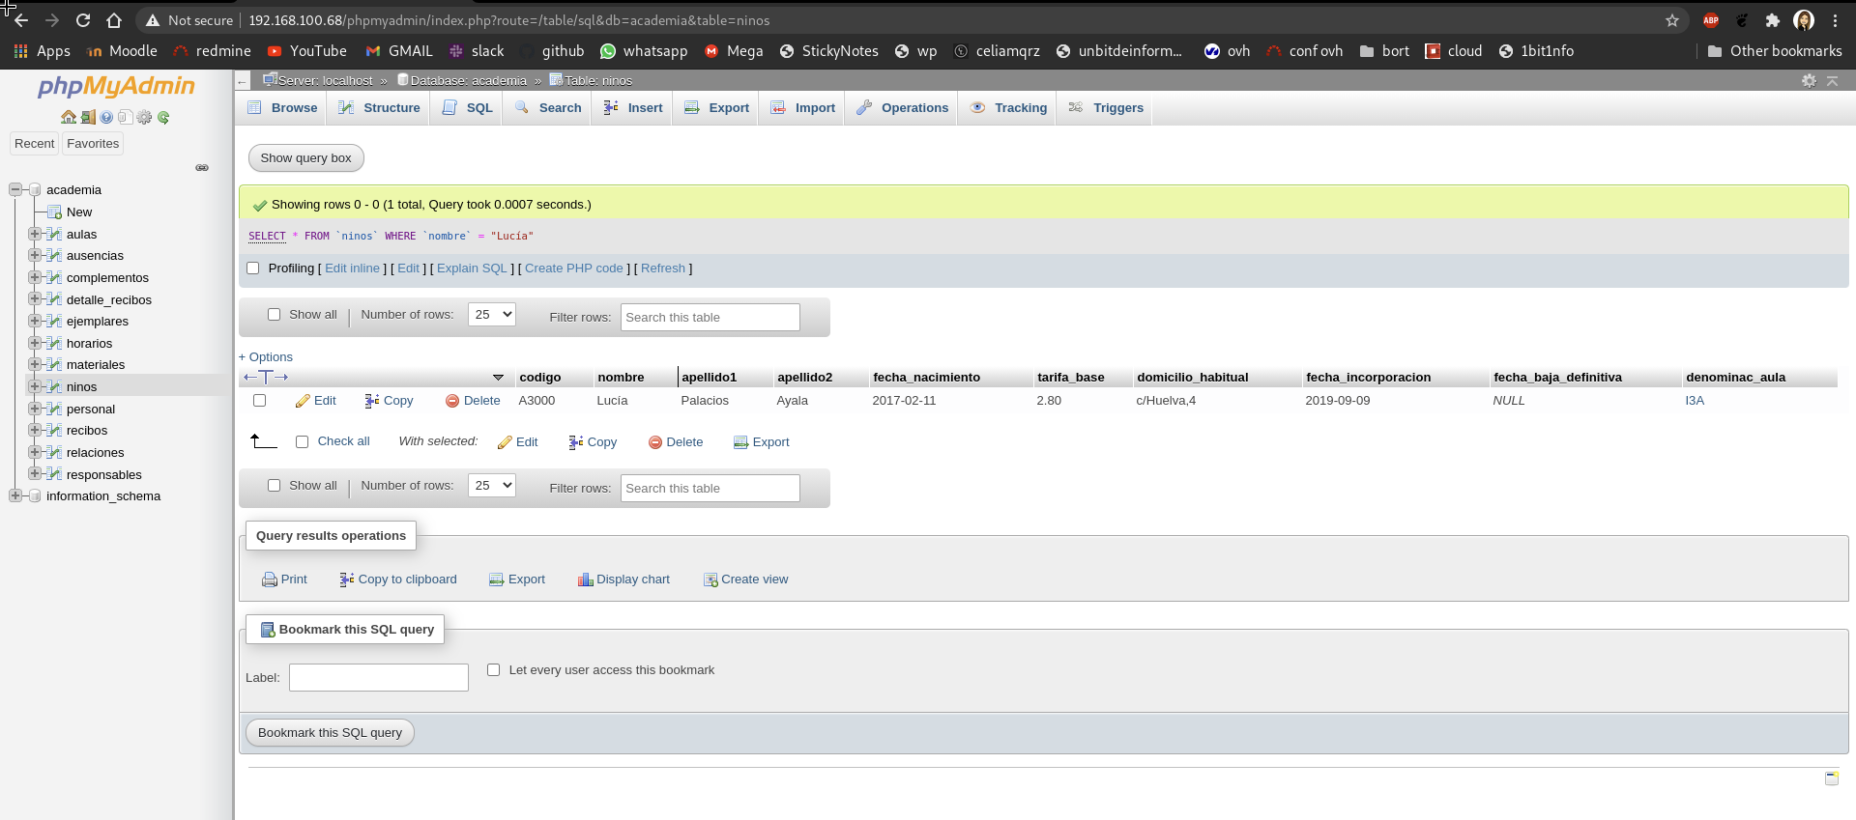1856x820 pixels.
Task: Collapse the academia database tree
Action: (x=15, y=189)
